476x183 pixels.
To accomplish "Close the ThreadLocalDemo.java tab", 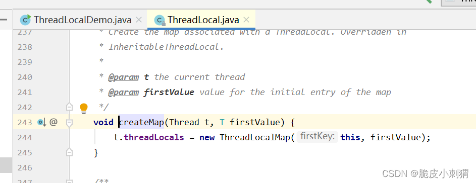I will point(139,20).
